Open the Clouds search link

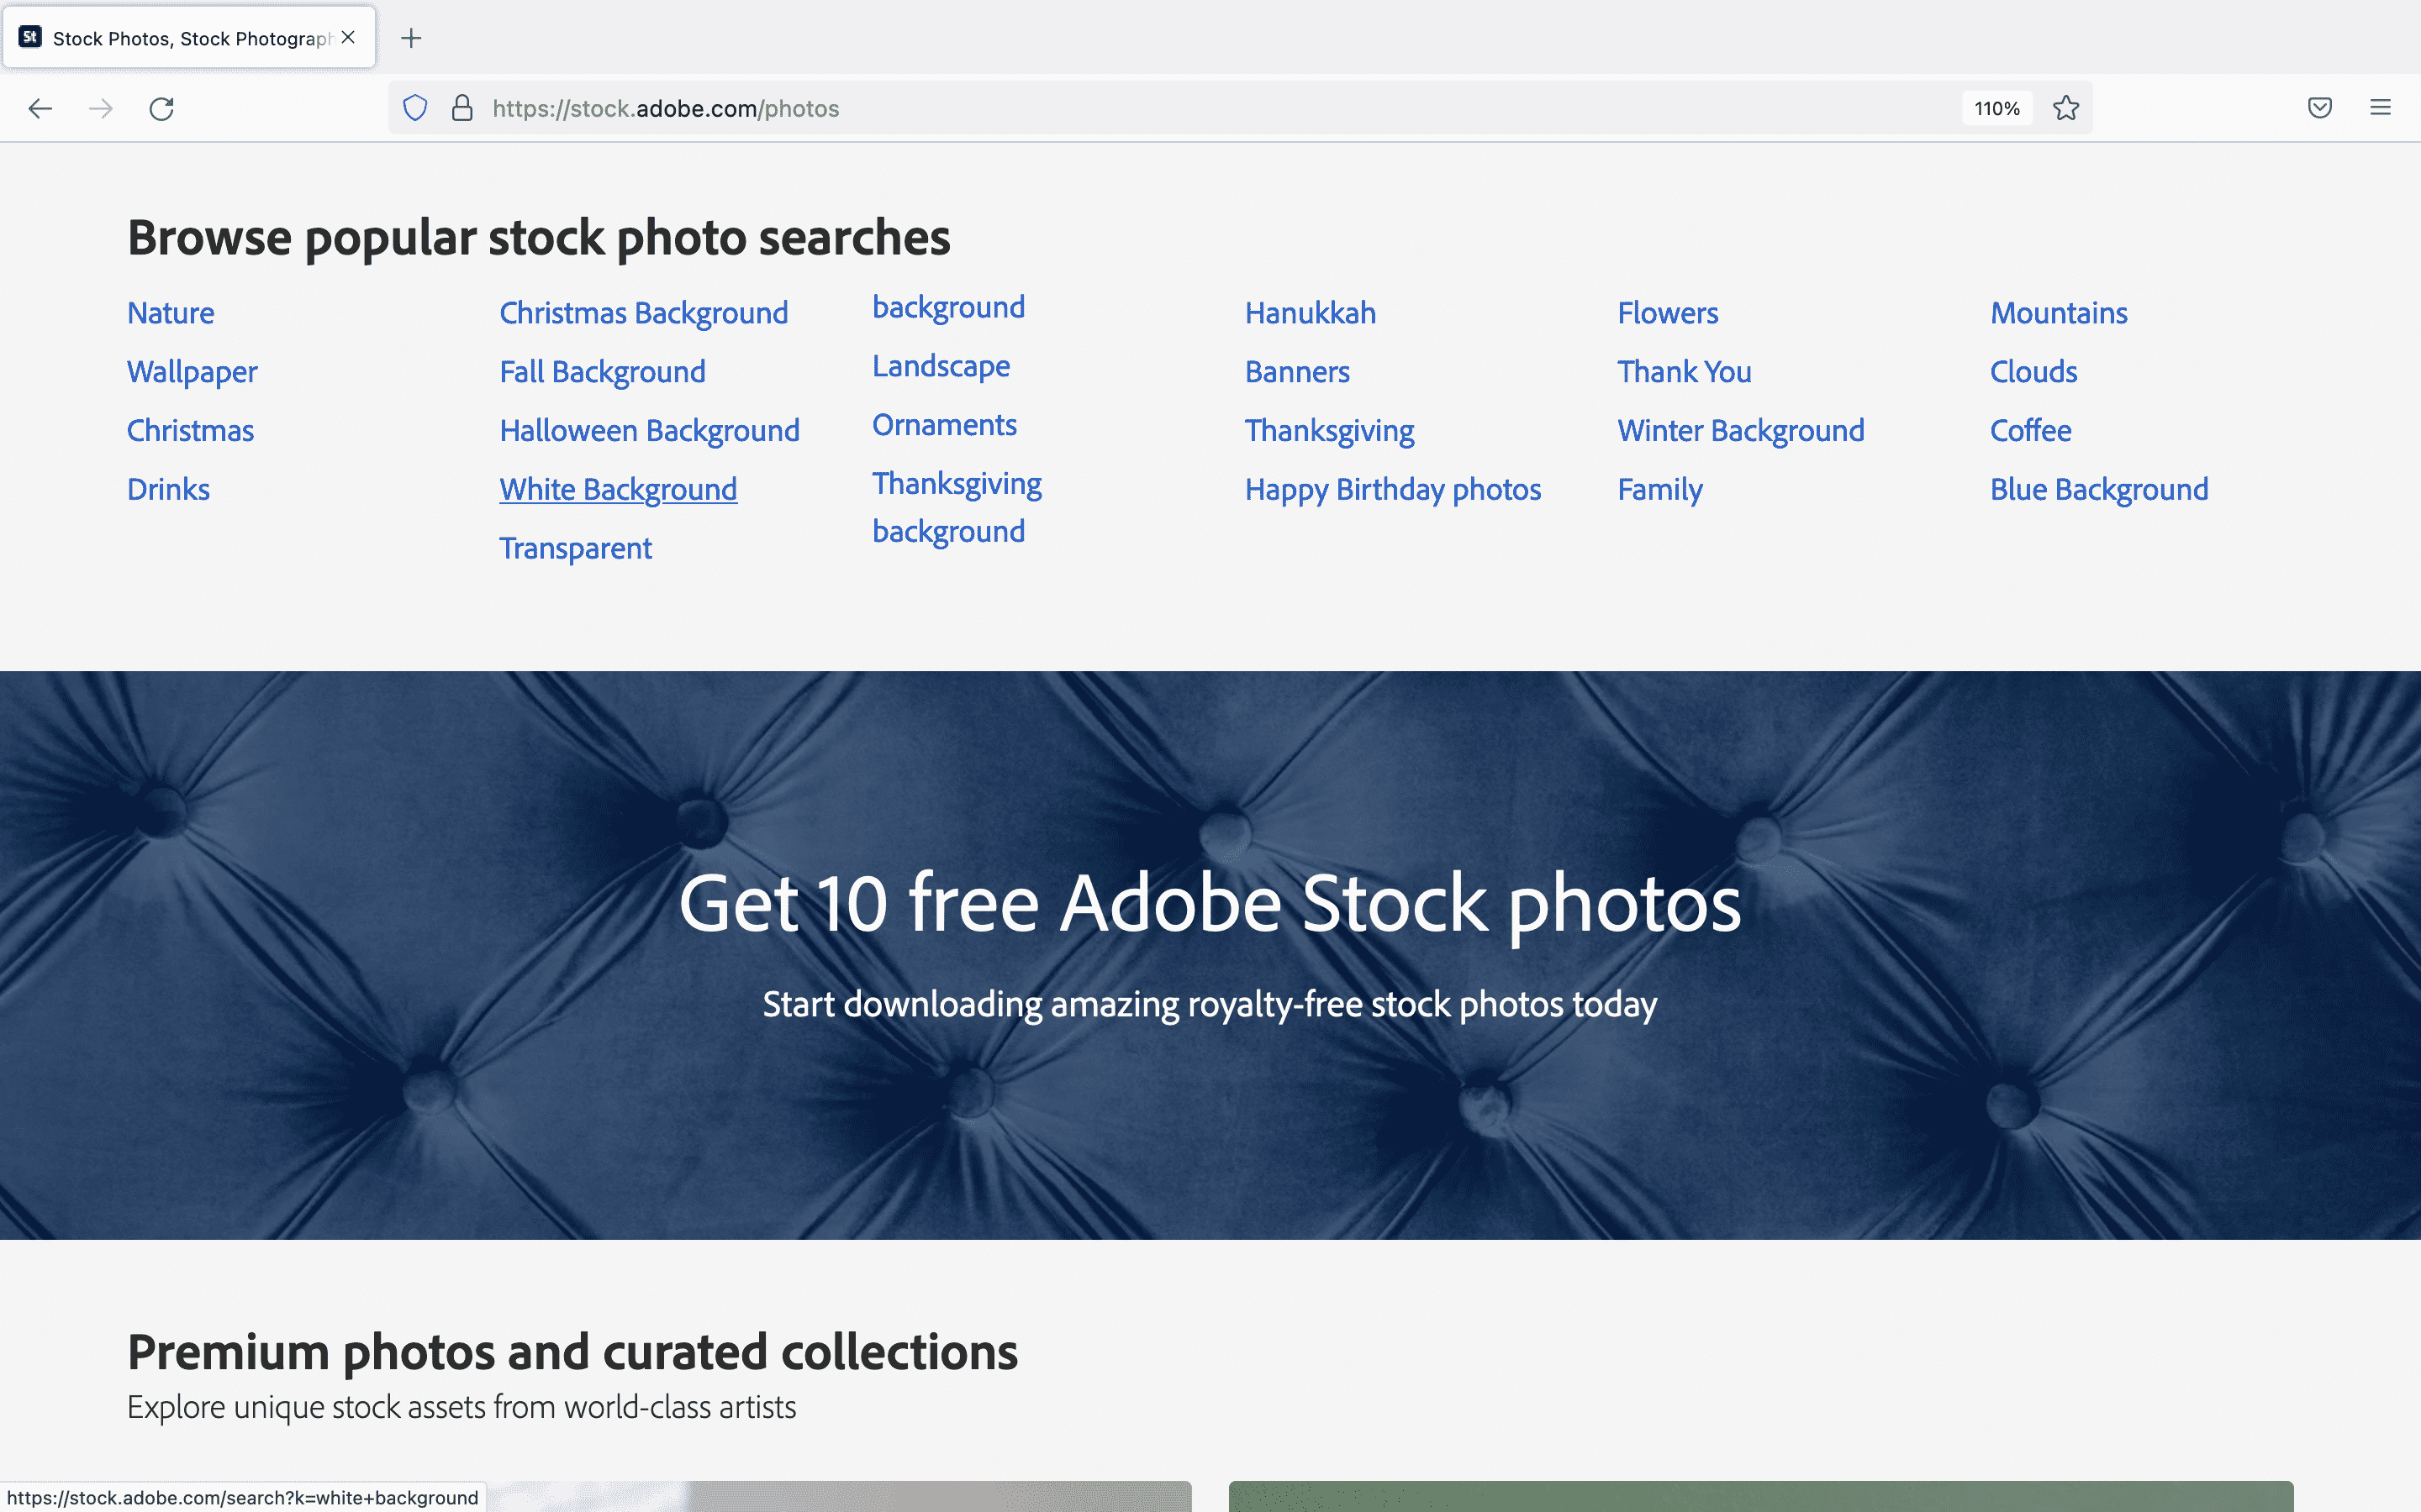click(2033, 372)
